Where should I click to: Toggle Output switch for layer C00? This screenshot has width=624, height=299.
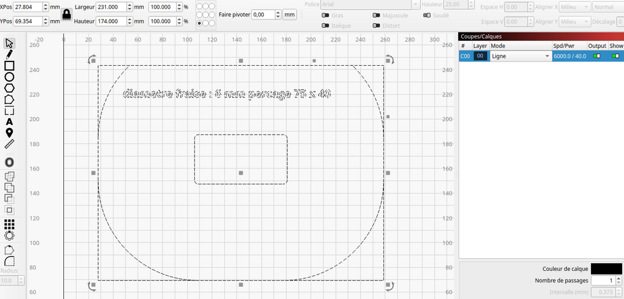click(x=597, y=56)
